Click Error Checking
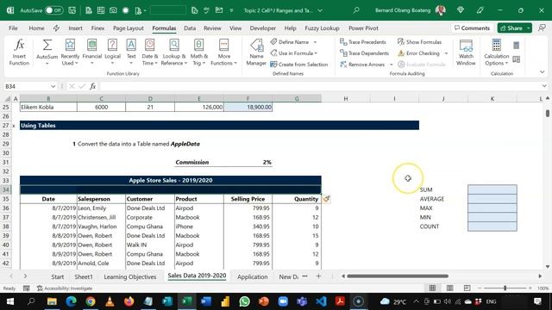Screen dimensions: 552x310 tap(418, 53)
